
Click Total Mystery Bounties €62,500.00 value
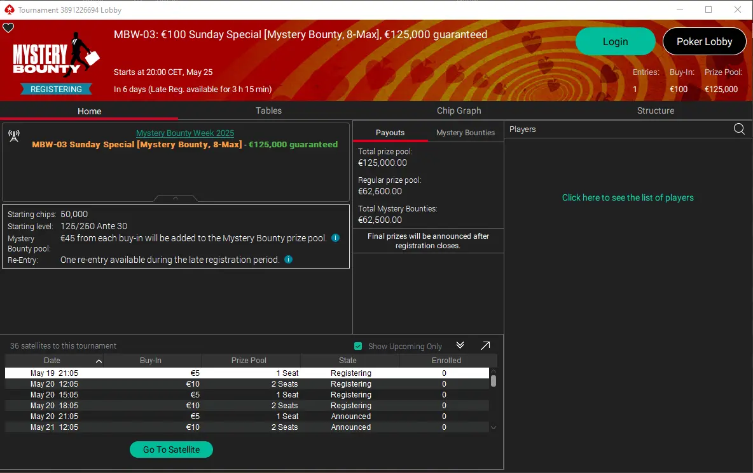[380, 220]
